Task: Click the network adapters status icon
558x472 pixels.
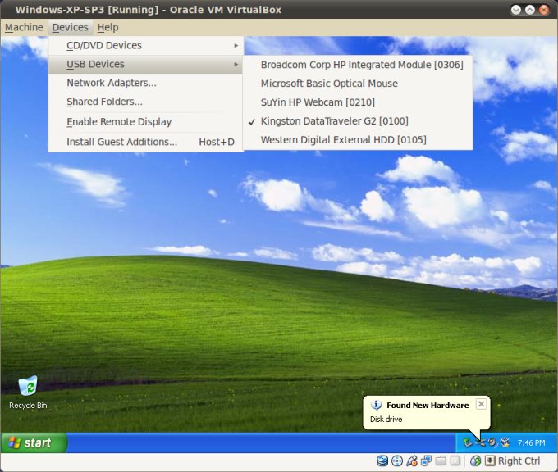Action: coord(426,461)
